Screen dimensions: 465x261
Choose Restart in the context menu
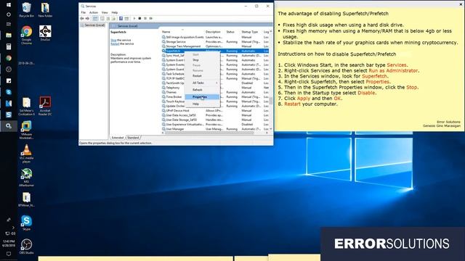pyautogui.click(x=202, y=75)
